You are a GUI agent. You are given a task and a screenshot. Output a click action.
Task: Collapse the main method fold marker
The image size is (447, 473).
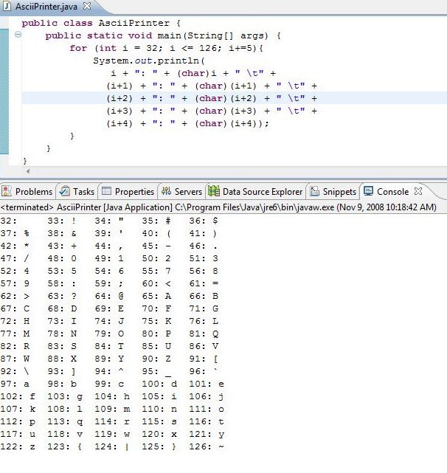pos(18,35)
